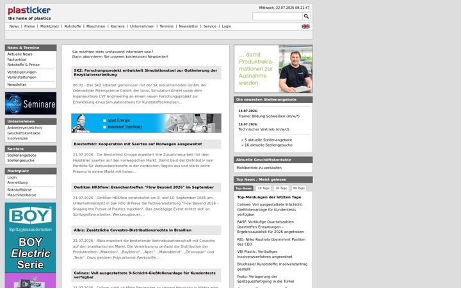
Task: Open the Service menu item
Action: click(x=209, y=26)
